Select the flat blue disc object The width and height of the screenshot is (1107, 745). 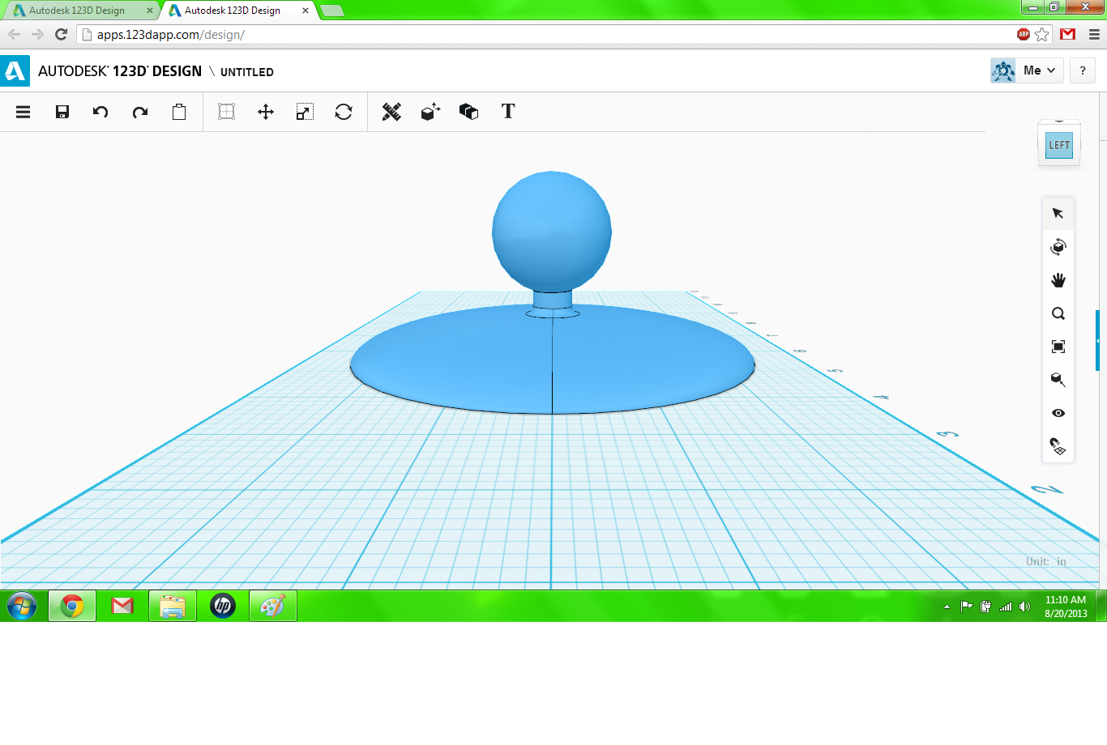tap(553, 360)
